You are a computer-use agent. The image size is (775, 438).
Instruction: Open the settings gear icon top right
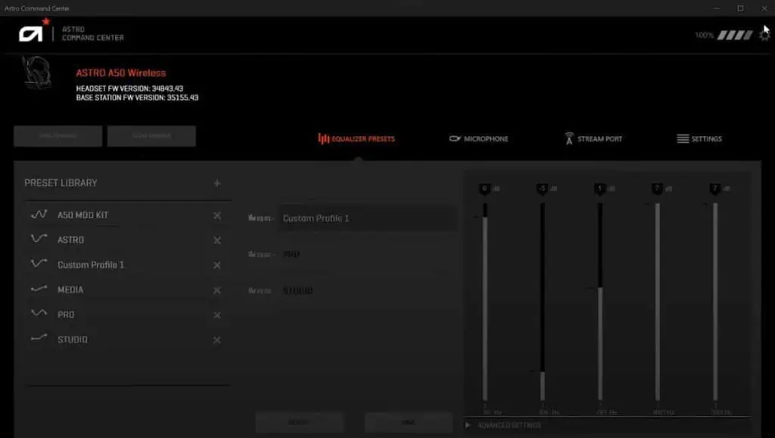tap(764, 33)
